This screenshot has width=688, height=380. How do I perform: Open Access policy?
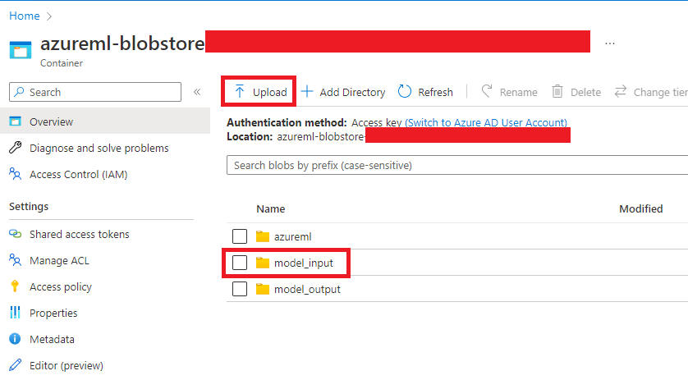(x=61, y=287)
